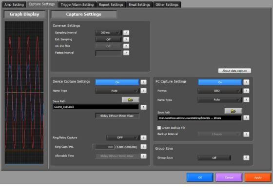
Task: Click the Graph Display waveform preview
Action: coord(24,93)
